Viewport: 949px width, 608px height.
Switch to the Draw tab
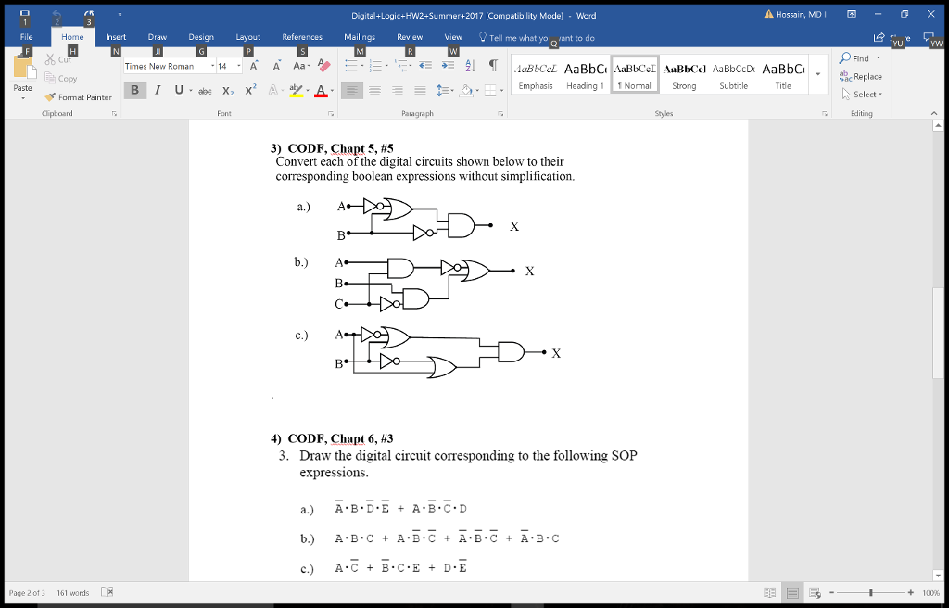(x=158, y=38)
